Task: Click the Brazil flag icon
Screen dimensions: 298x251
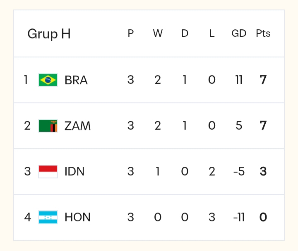Action: tap(48, 80)
